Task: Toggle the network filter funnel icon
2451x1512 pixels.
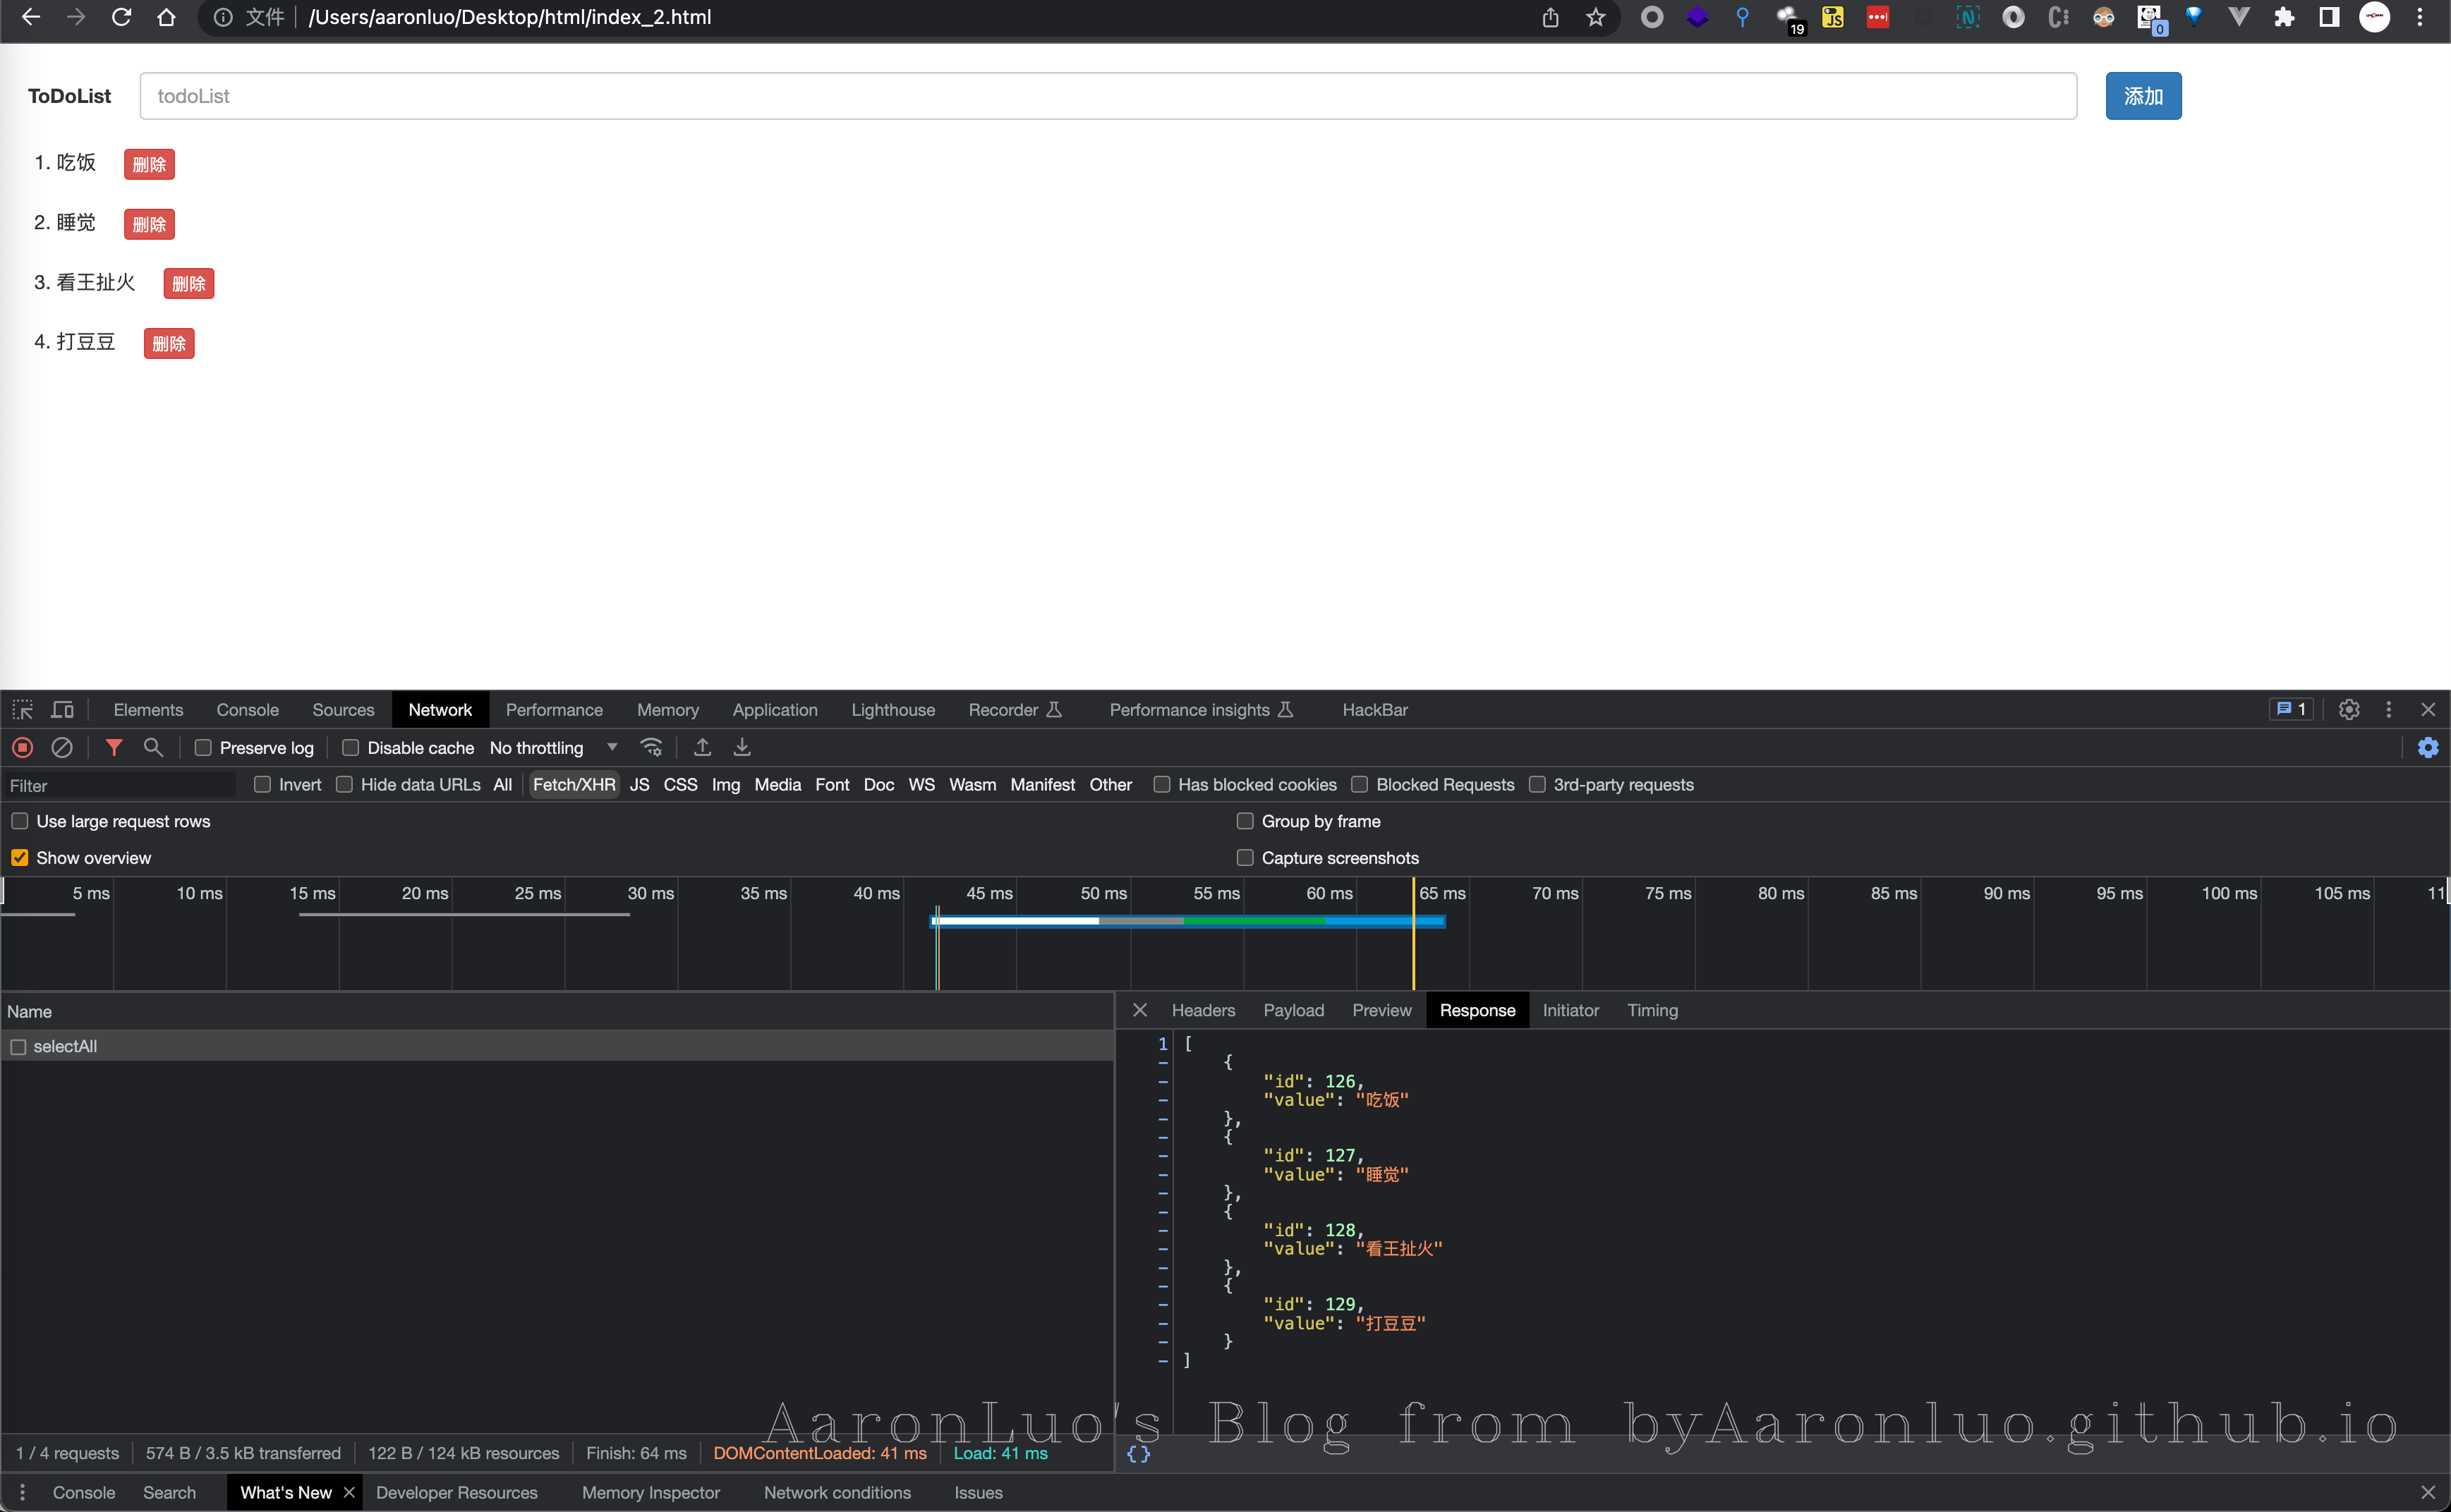Action: [x=114, y=747]
